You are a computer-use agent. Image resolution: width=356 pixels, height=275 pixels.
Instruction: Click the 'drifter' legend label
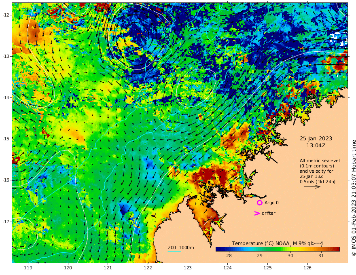(269, 213)
